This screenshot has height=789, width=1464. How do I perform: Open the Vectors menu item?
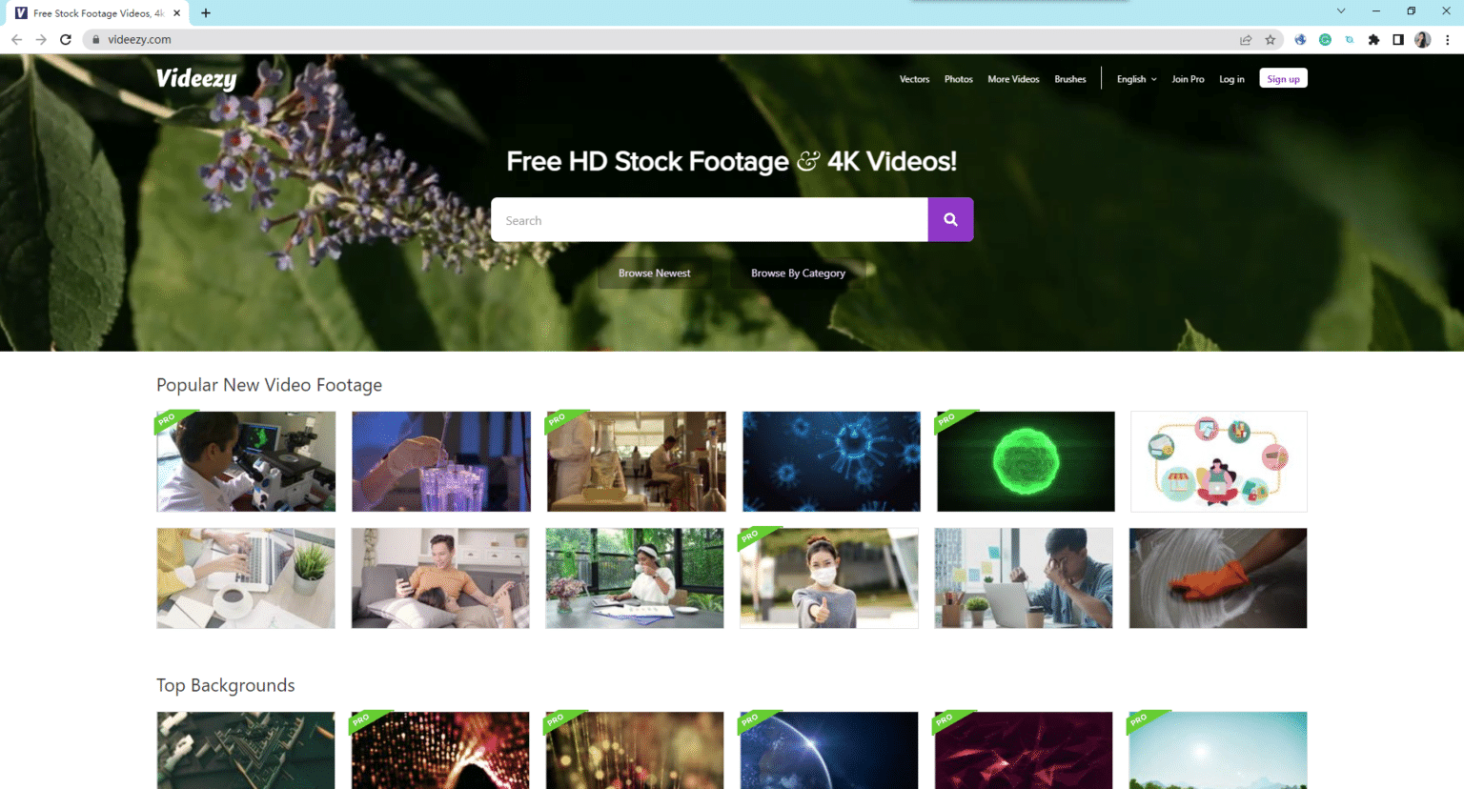tap(914, 79)
